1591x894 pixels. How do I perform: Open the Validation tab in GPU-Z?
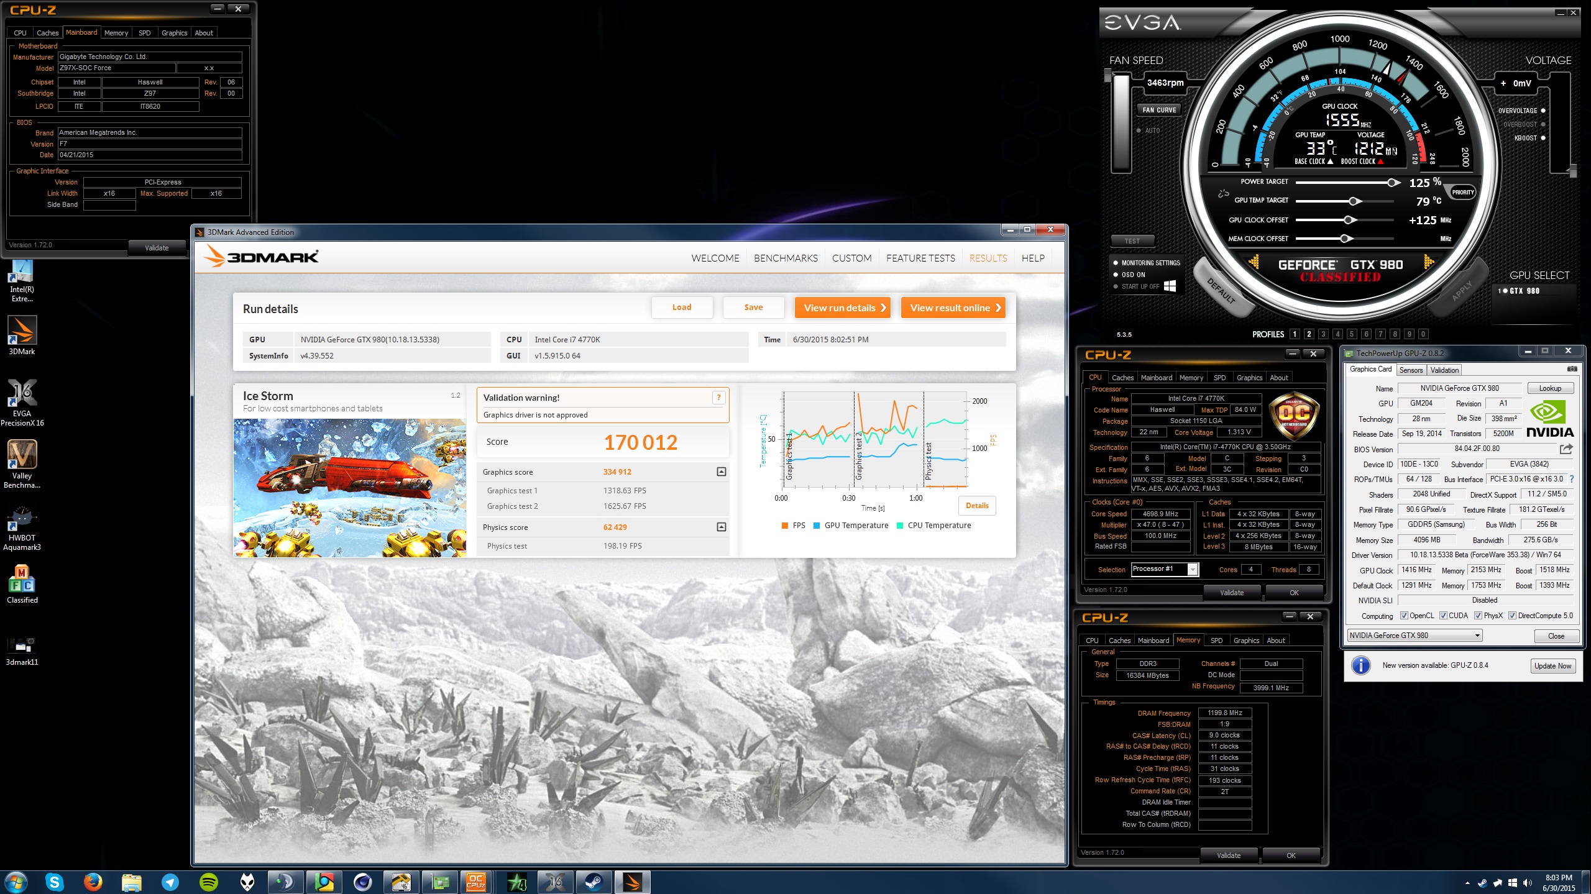[x=1444, y=370]
